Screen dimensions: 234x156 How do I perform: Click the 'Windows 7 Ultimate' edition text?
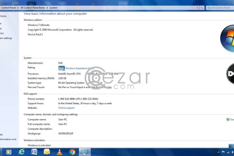point(38,25)
